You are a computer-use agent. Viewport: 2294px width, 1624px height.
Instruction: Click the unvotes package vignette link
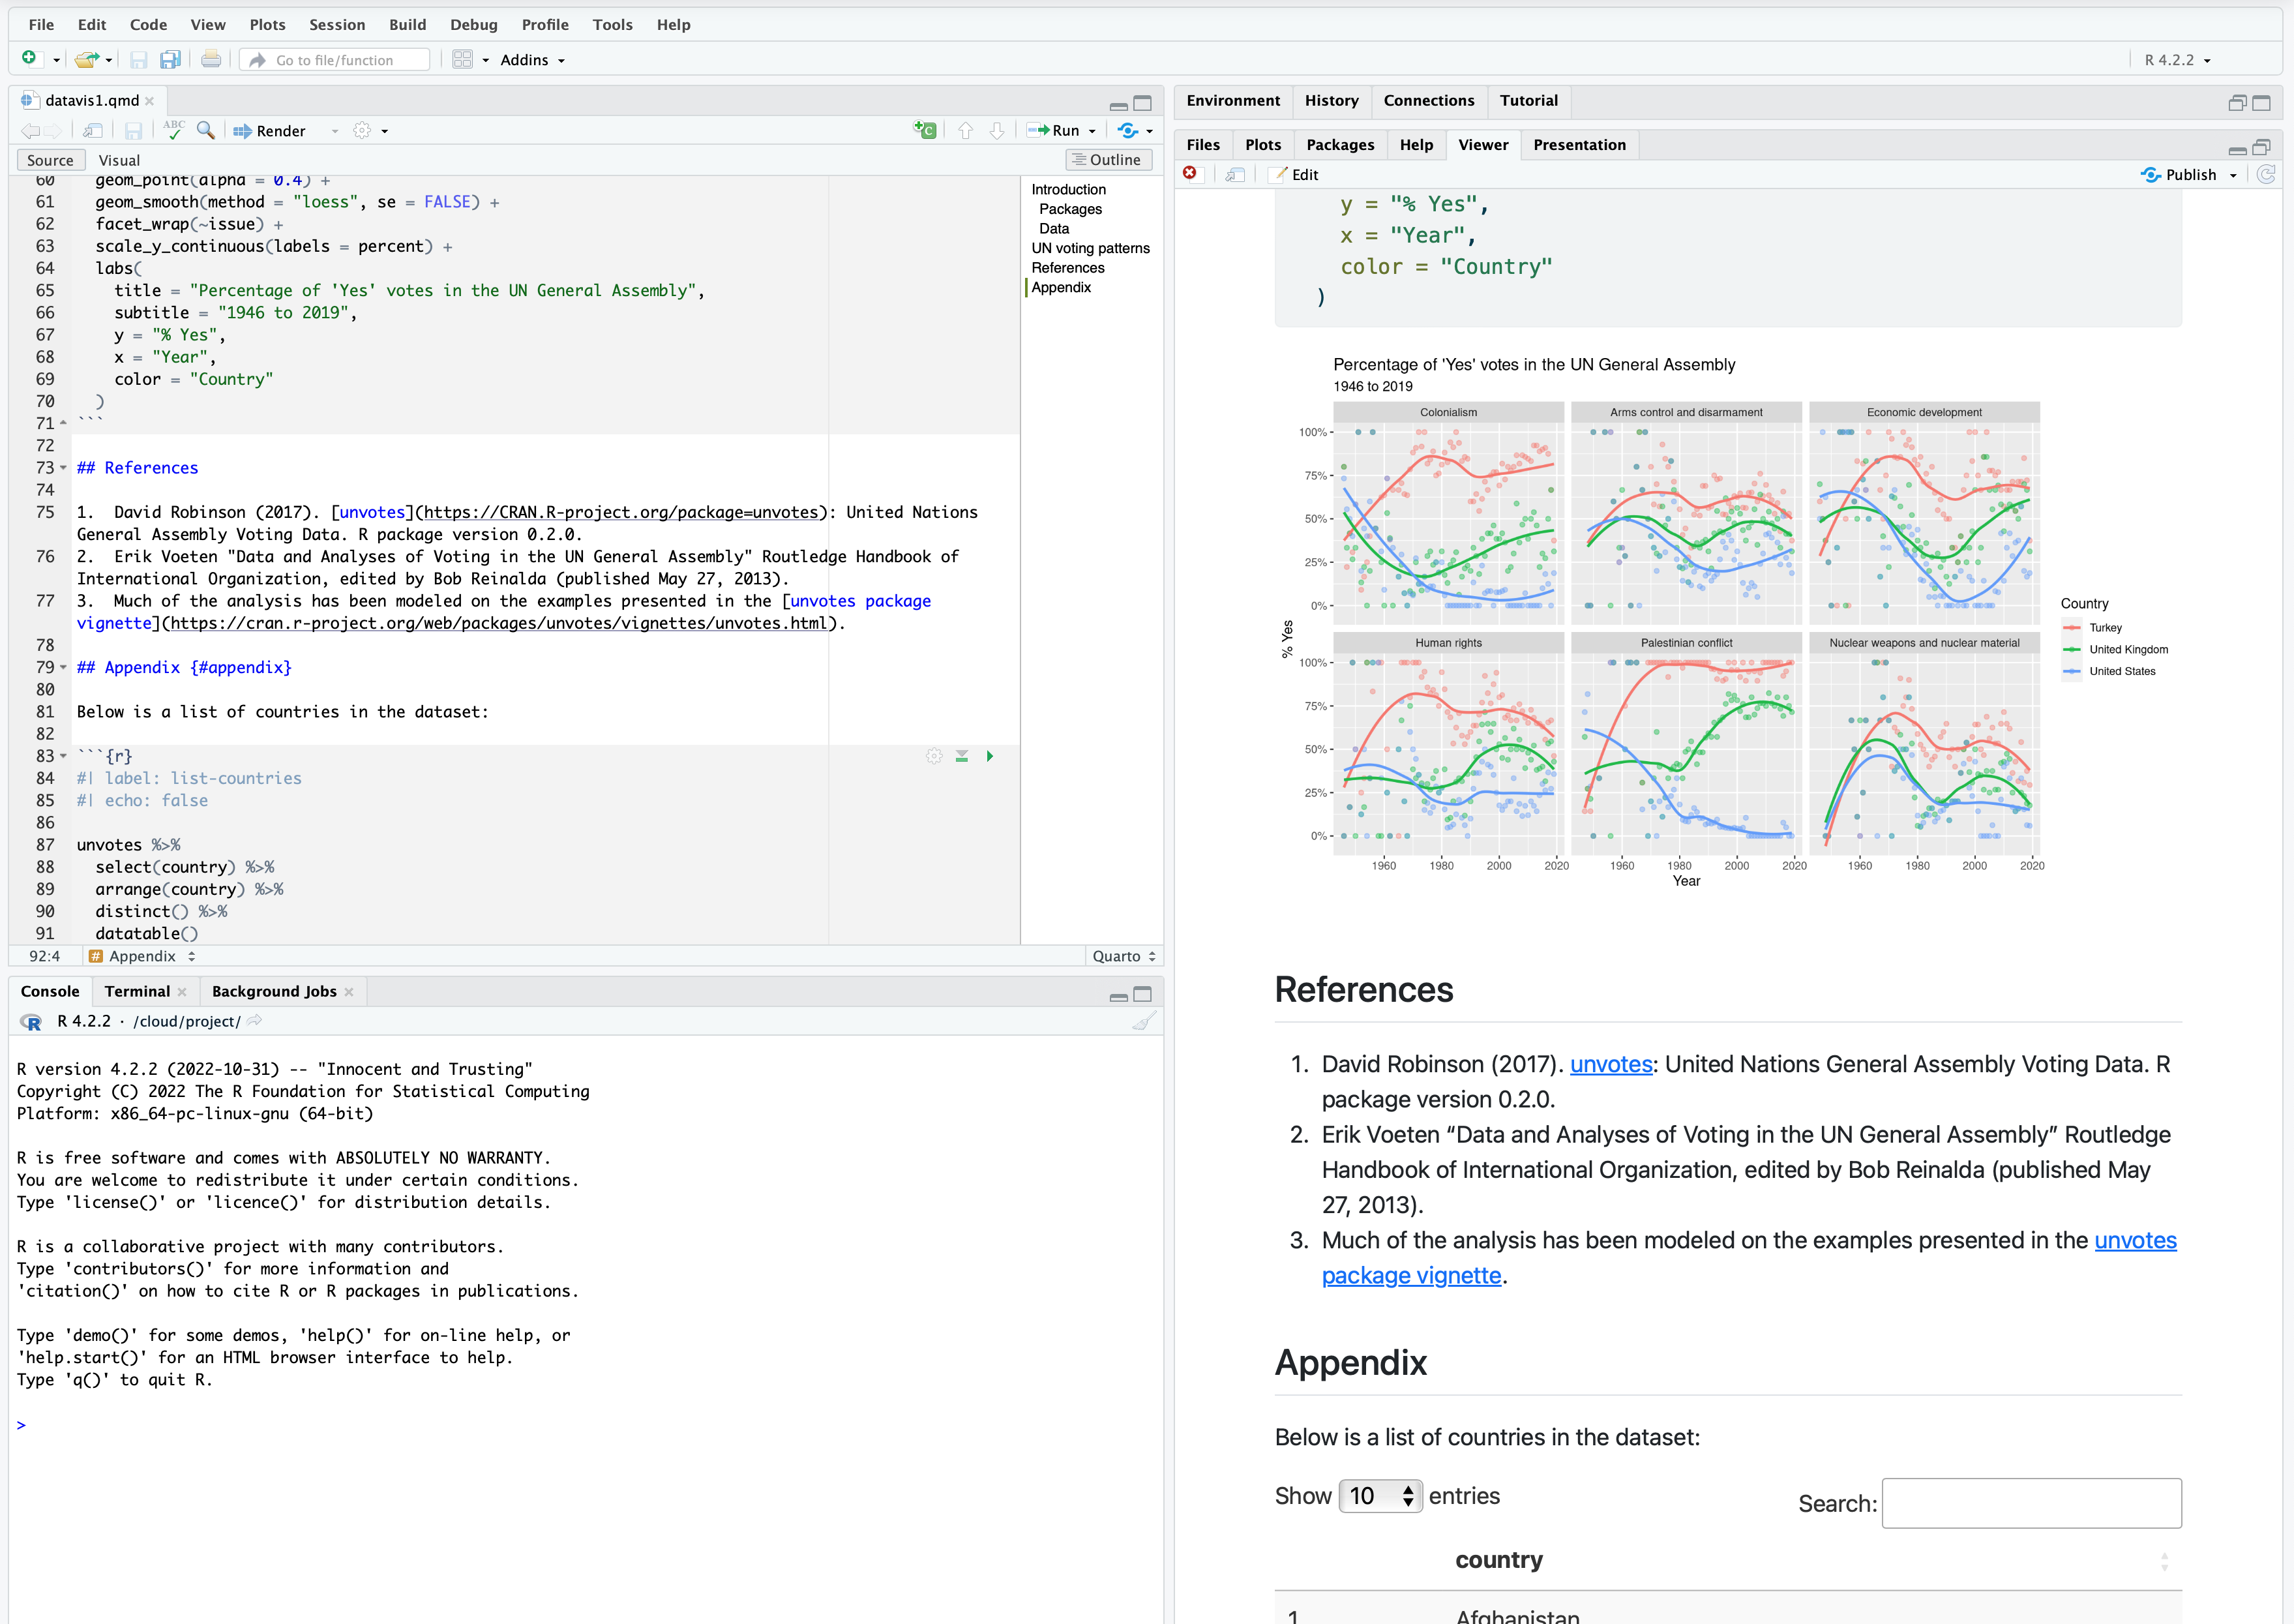pyautogui.click(x=1410, y=1275)
